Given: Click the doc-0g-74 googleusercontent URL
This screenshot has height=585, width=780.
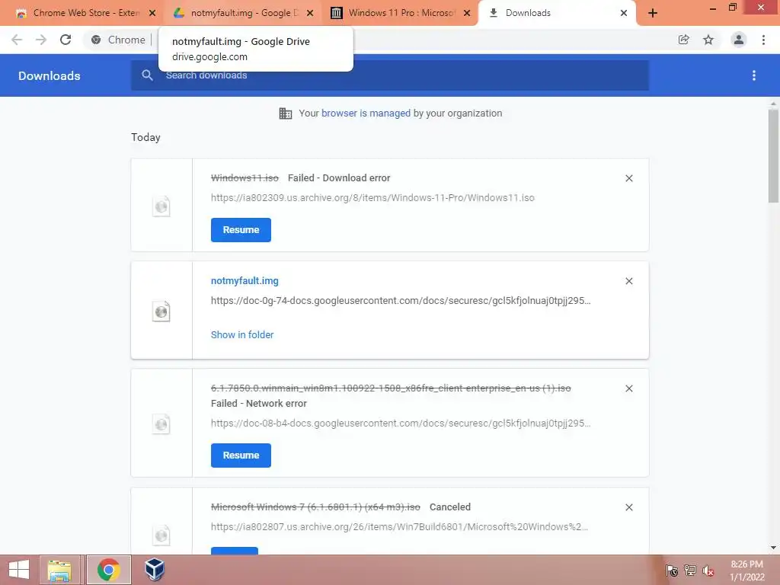Looking at the screenshot, I should pos(401,300).
